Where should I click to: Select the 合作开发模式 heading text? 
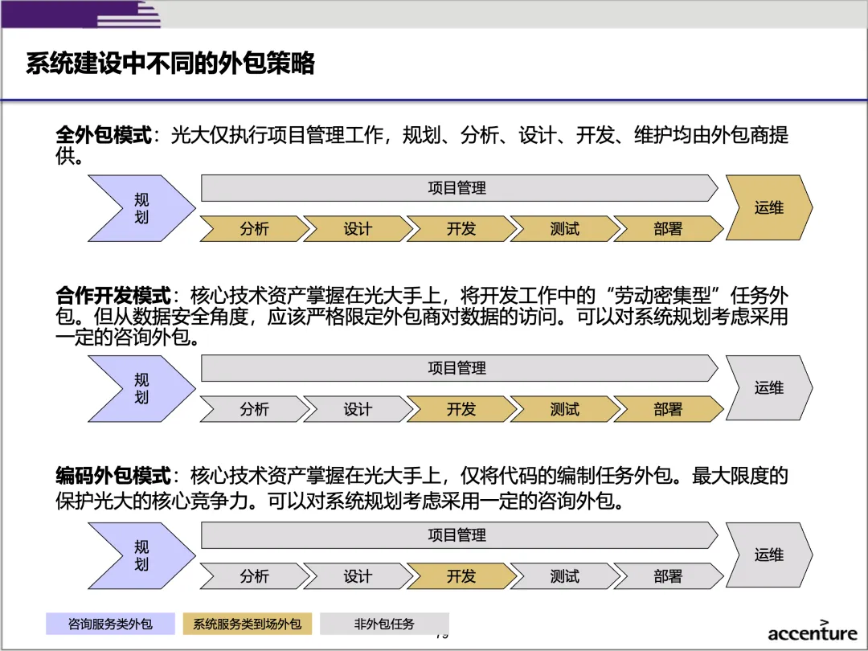(113, 295)
